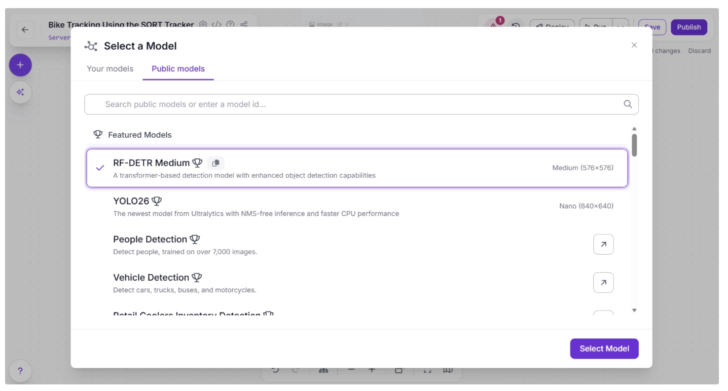
Task: Switch to the Public models tab
Action: point(178,69)
